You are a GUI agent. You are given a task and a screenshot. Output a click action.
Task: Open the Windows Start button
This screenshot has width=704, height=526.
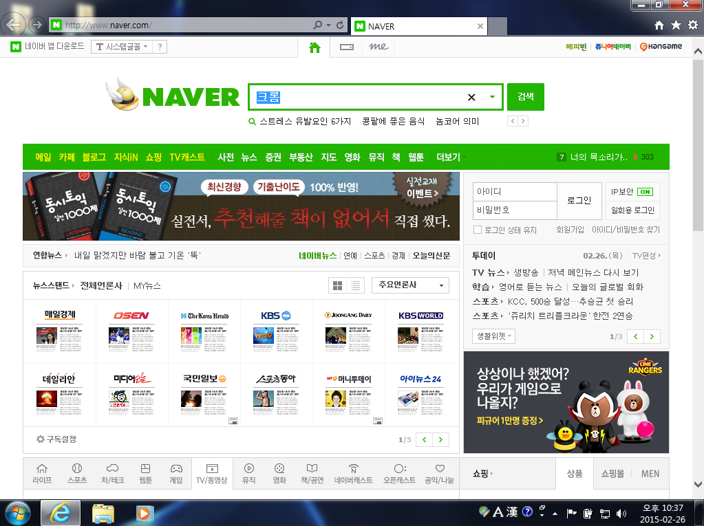click(18, 513)
